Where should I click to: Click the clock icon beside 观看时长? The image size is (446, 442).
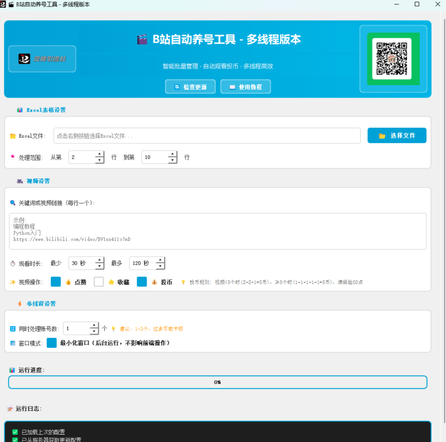pyautogui.click(x=12, y=263)
